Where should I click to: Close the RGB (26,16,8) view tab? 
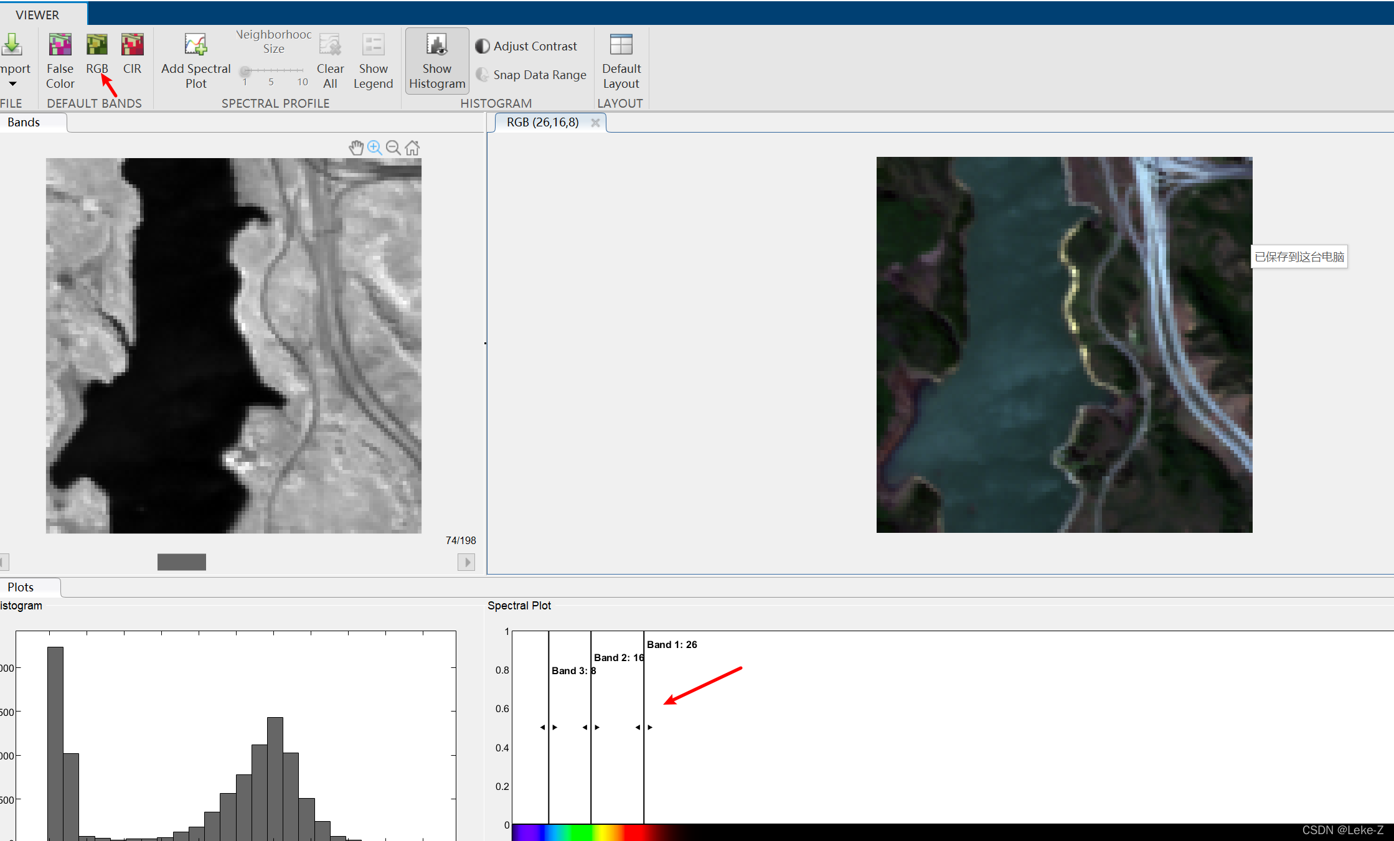point(595,122)
